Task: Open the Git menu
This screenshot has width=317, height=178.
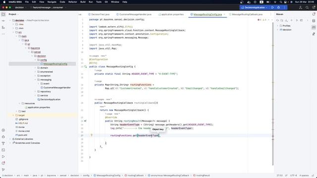Action: tap(106, 2)
